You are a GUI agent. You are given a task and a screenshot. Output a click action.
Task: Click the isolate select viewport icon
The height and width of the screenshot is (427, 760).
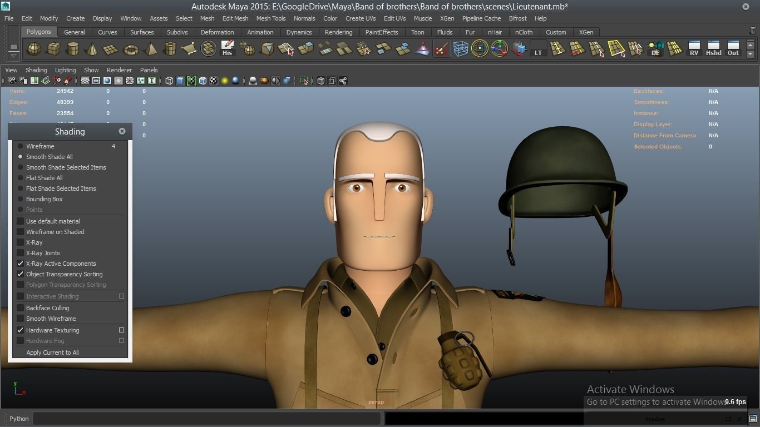304,81
